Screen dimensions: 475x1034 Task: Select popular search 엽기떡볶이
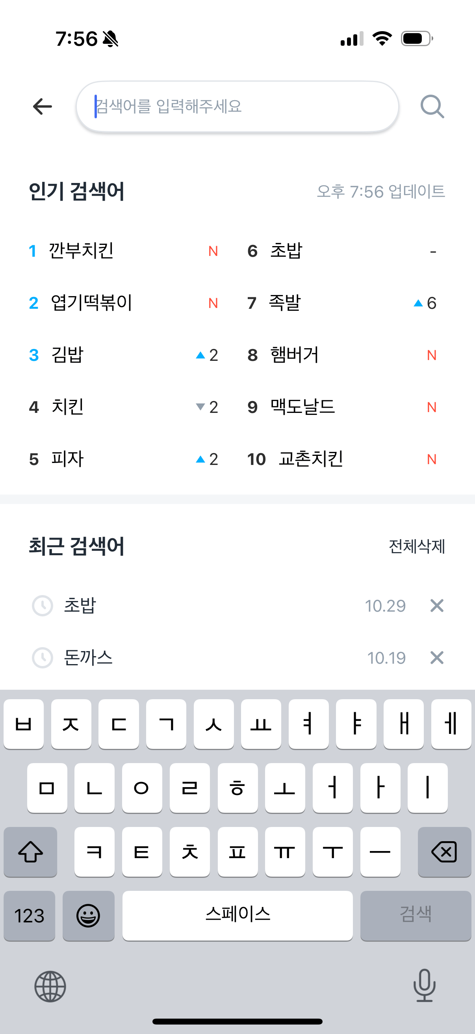pyautogui.click(x=91, y=303)
